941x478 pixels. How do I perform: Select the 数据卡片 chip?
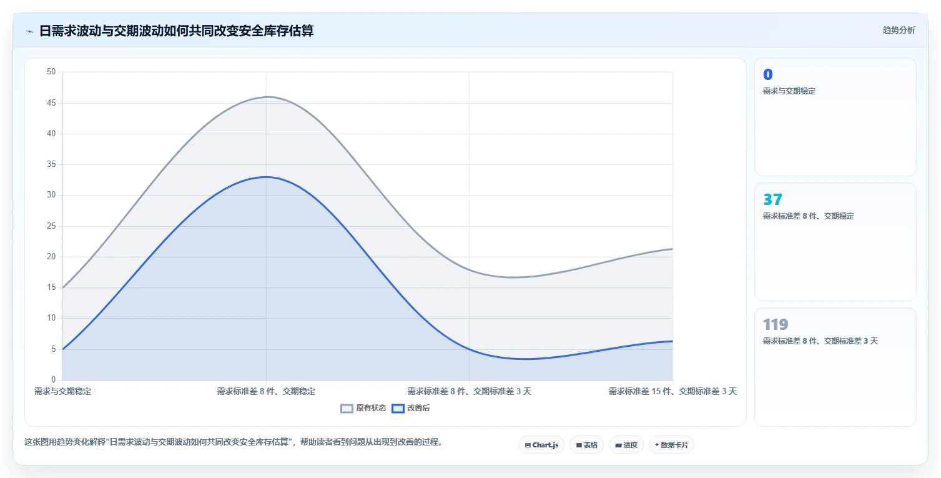coord(671,445)
